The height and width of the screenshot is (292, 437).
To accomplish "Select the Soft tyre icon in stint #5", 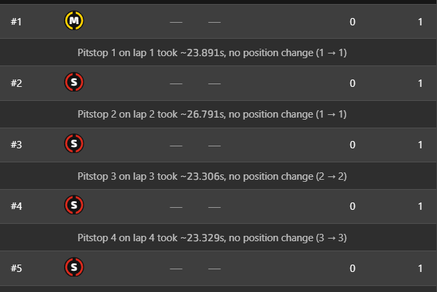I will [x=74, y=267].
